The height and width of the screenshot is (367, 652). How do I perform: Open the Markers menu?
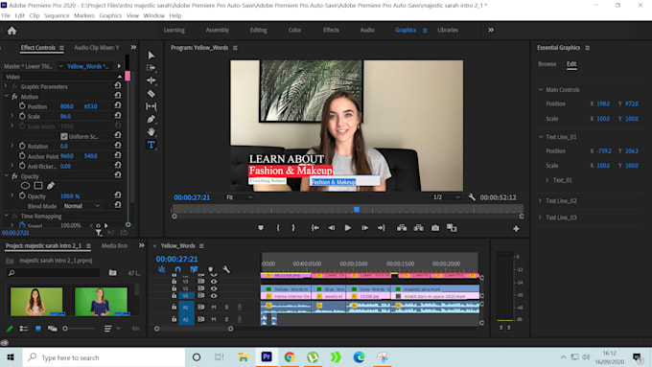click(x=84, y=15)
